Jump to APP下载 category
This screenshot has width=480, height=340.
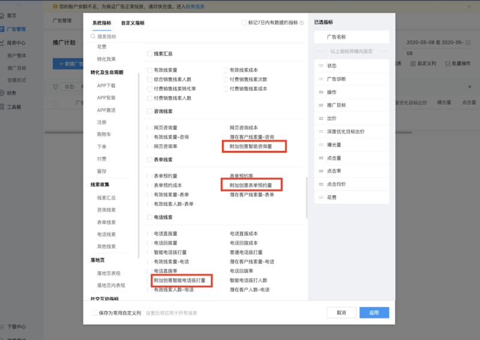pyautogui.click(x=106, y=86)
